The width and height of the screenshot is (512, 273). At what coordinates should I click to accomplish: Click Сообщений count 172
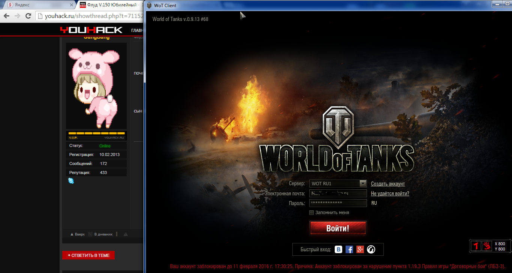[103, 164]
